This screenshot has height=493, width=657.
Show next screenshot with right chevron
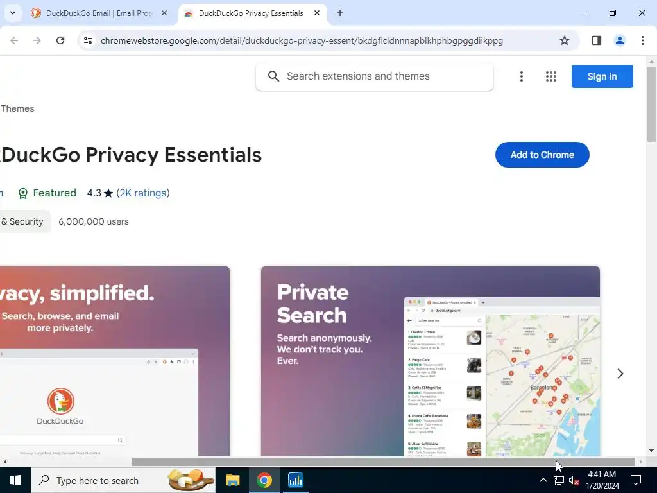click(620, 374)
